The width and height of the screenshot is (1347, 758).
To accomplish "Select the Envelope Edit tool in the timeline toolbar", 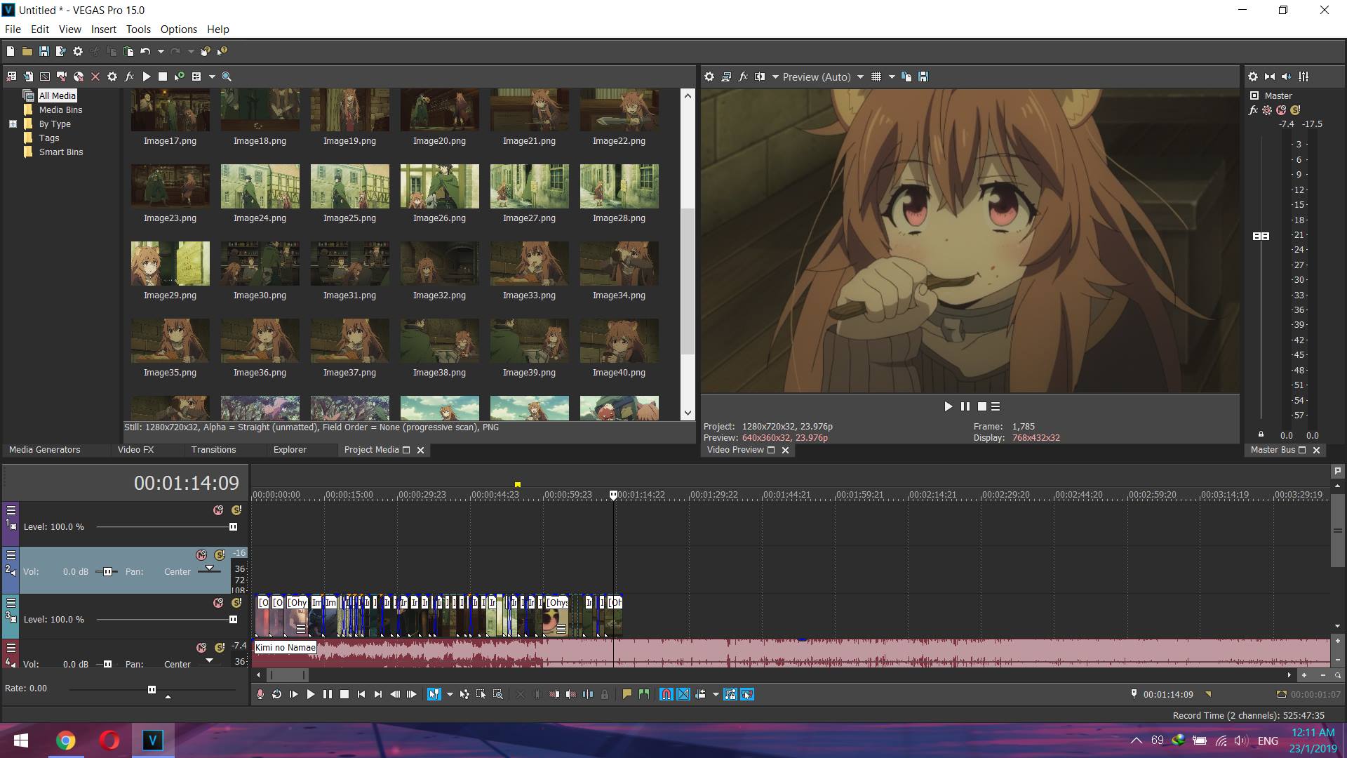I will pyautogui.click(x=464, y=694).
